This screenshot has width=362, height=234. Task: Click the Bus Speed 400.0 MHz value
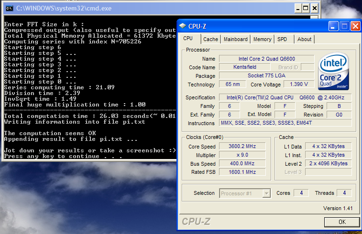click(242, 163)
